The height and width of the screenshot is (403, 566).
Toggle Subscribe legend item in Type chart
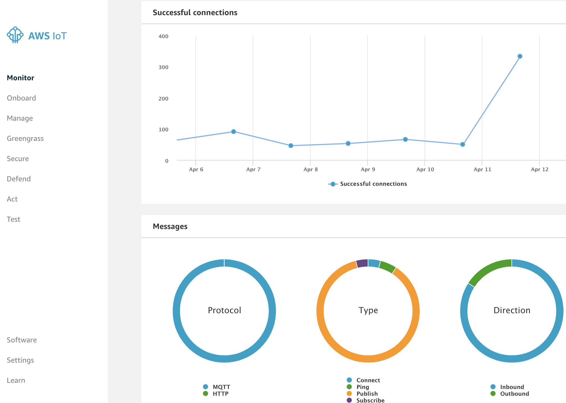(366, 400)
